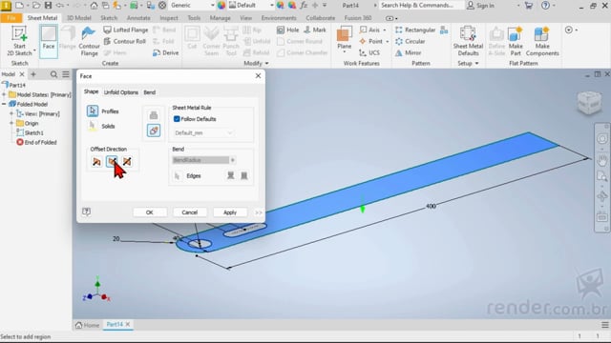Image resolution: width=611 pixels, height=343 pixels.
Task: Switch to the Unfold Options tab
Action: 121,92
